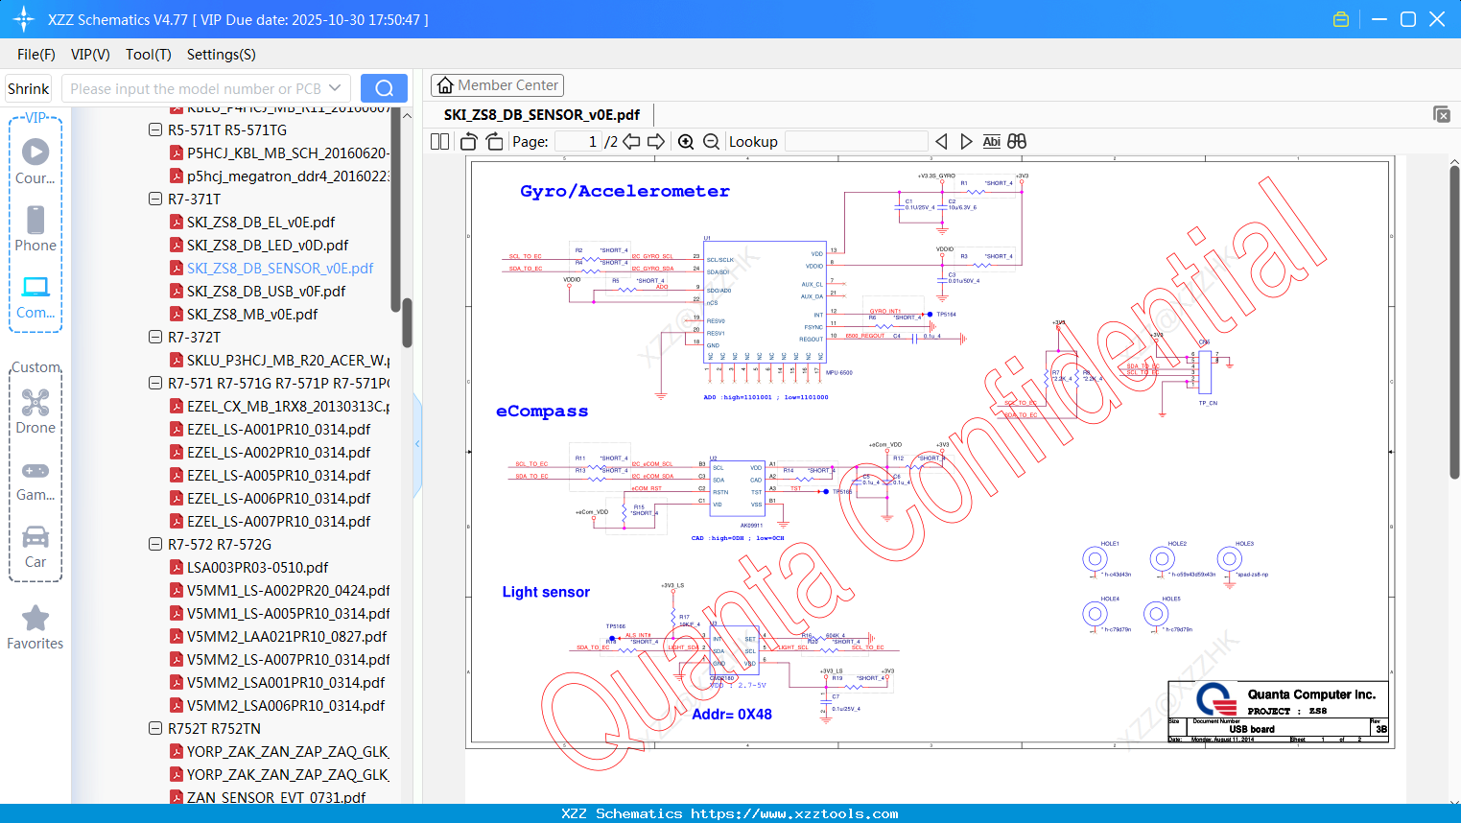Open EZEL_LS-A005PR10_0314.pdf from the tree
Image resolution: width=1461 pixels, height=823 pixels.
[279, 476]
